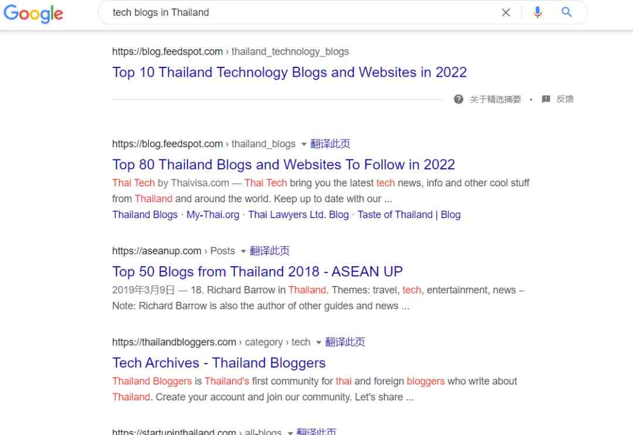Click the feedback flag icon

tap(546, 99)
